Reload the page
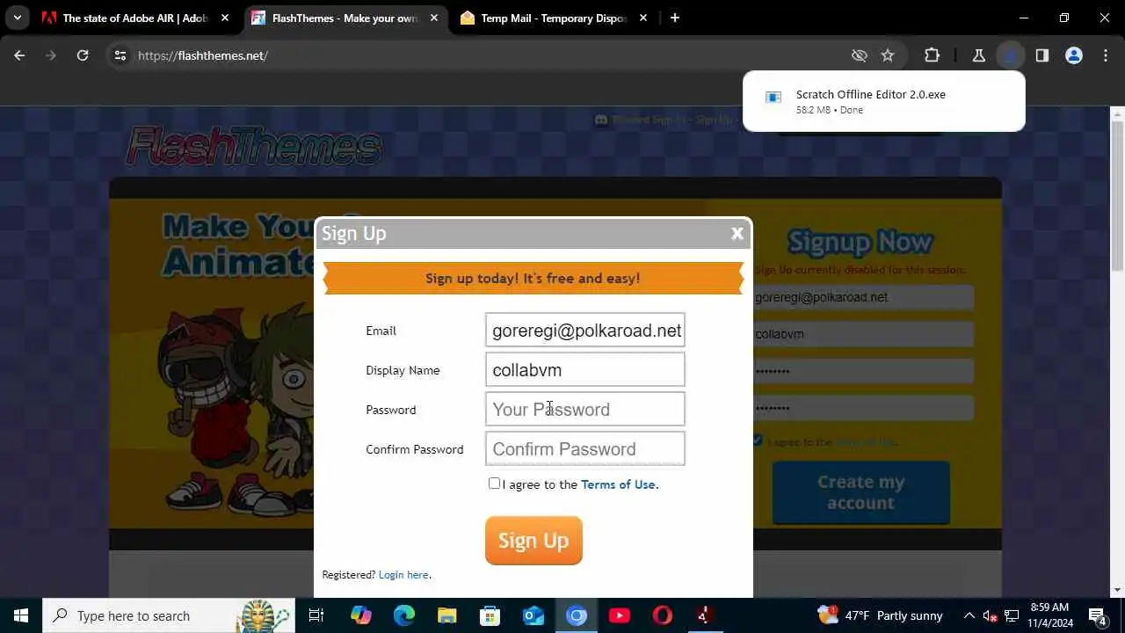Image resolution: width=1125 pixels, height=633 pixels. tap(83, 55)
